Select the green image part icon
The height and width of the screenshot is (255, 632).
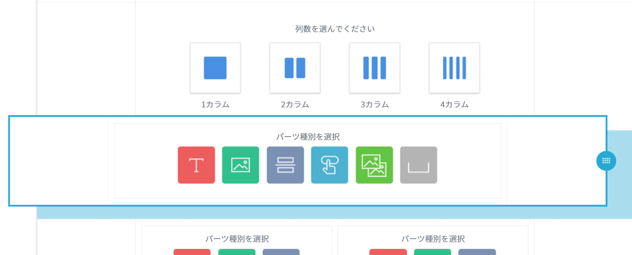(240, 165)
